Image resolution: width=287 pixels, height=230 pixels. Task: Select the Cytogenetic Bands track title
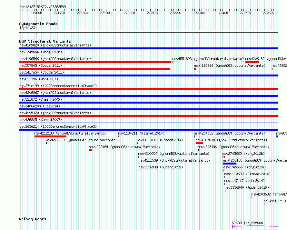coord(38,24)
